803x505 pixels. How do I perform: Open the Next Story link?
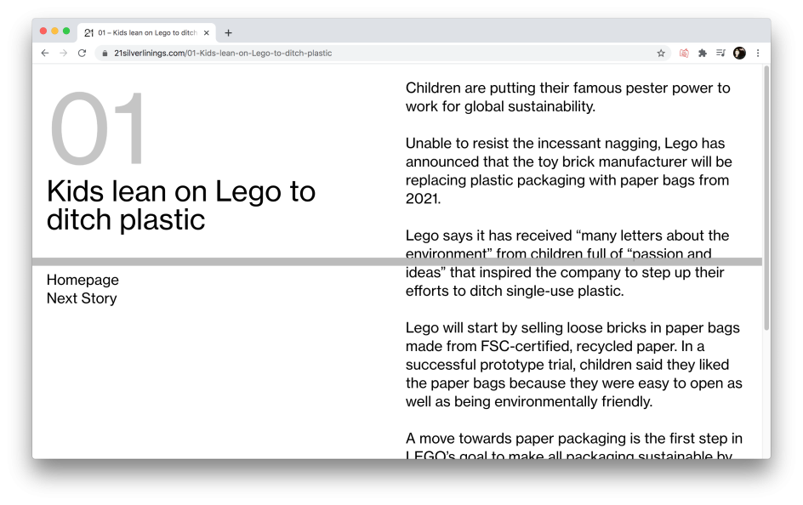pyautogui.click(x=82, y=298)
